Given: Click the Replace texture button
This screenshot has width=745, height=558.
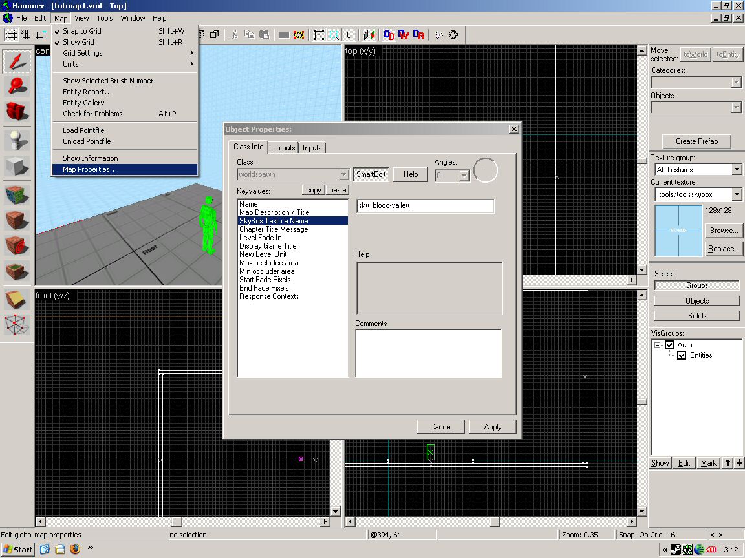Looking at the screenshot, I should pos(724,249).
